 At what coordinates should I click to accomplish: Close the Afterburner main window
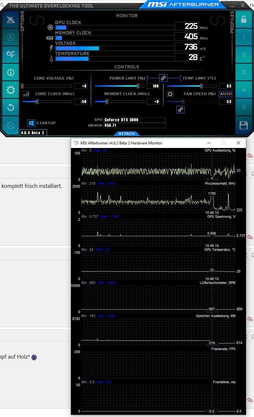243,5
